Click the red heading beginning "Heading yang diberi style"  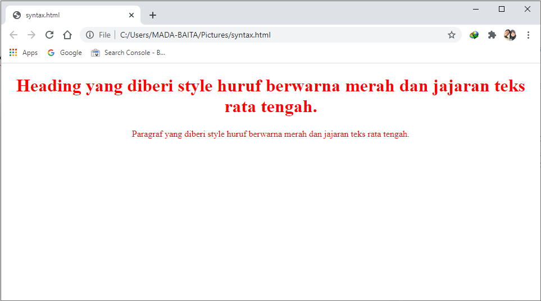271,96
